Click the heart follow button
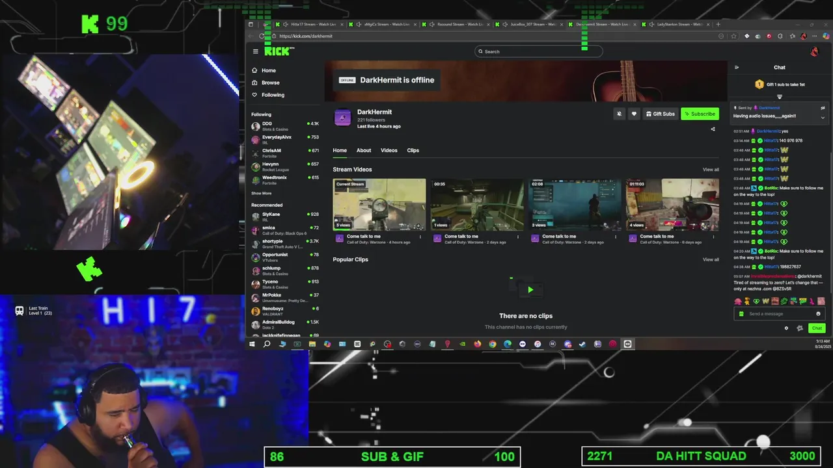Screen dimensions: 833x468 [x=634, y=114]
